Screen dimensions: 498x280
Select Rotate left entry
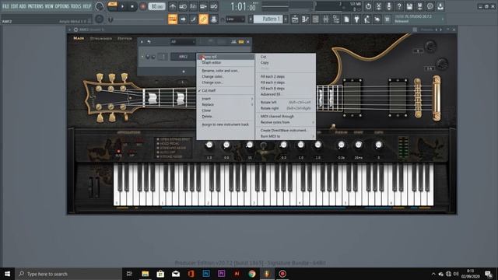click(x=286, y=103)
